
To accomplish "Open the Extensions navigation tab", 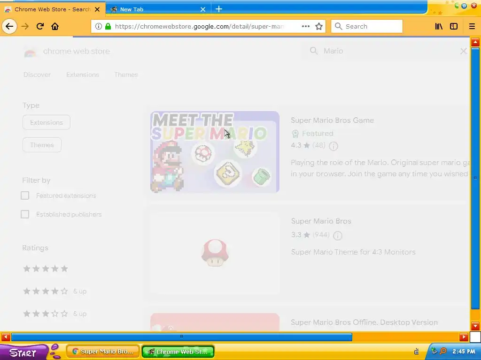I will tap(83, 75).
